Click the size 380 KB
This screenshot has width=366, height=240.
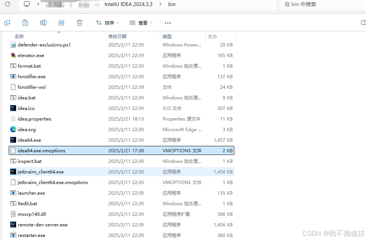coord(225,235)
